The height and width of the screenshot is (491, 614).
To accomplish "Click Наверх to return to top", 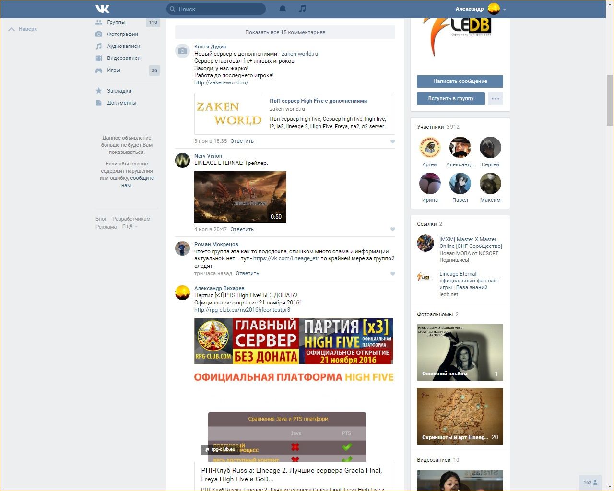I will point(23,29).
